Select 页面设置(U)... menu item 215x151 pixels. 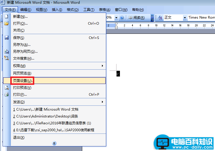click(x=55, y=81)
